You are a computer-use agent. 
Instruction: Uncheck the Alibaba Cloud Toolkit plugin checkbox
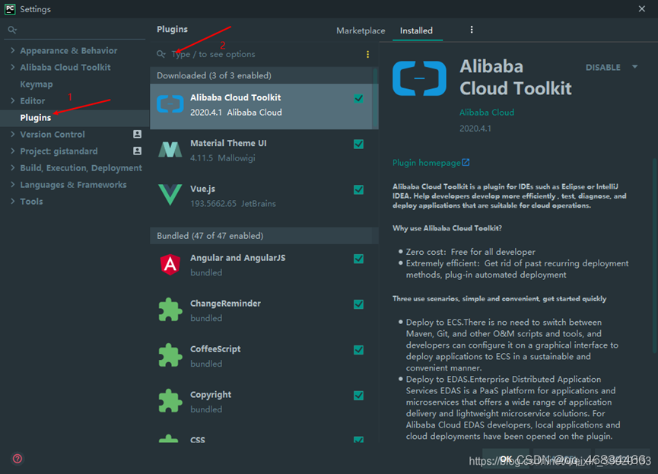coord(358,98)
